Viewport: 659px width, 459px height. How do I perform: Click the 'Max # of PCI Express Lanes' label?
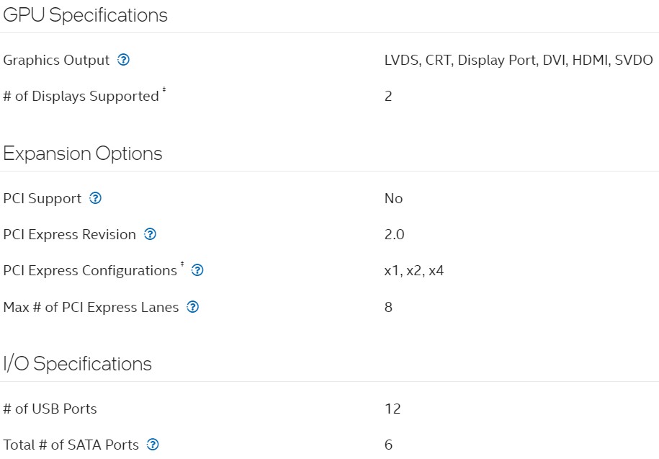(x=91, y=307)
